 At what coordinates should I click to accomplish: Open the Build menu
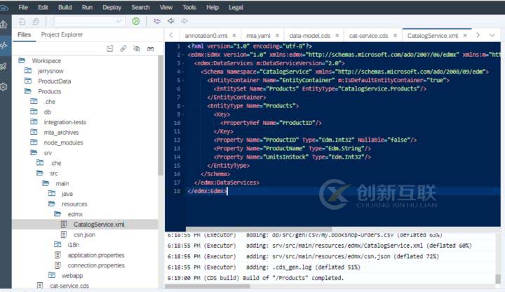[65, 7]
